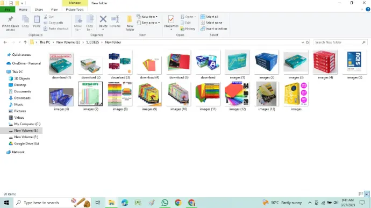Open address bar previous locations dropdown
Screen dimensions: 371x208
(303, 42)
